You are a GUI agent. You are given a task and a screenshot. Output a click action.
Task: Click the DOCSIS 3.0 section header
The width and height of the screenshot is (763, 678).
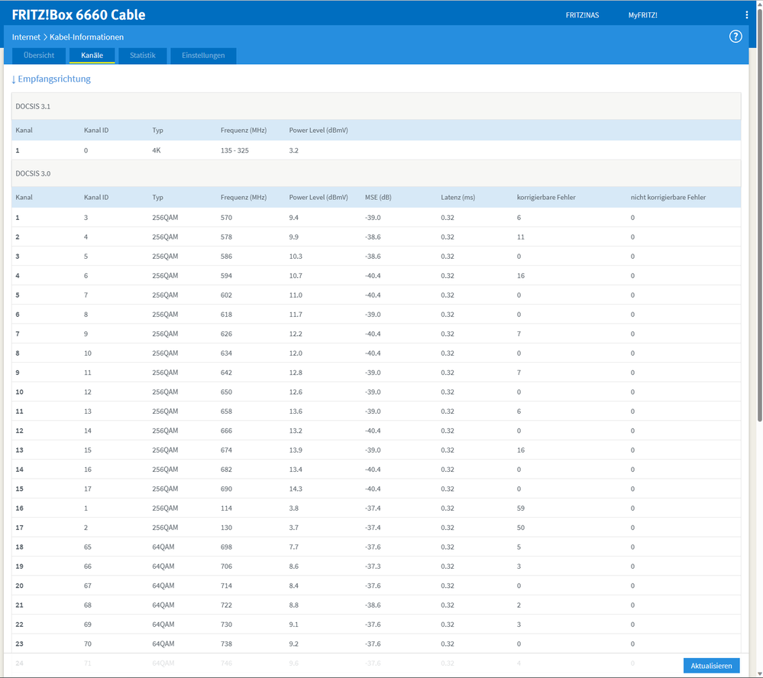point(33,173)
